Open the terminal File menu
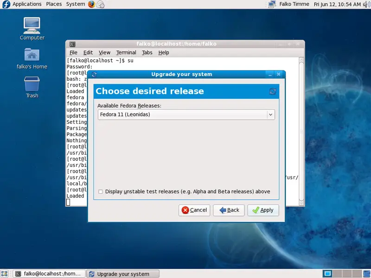This screenshot has height=278, width=371. click(73, 52)
